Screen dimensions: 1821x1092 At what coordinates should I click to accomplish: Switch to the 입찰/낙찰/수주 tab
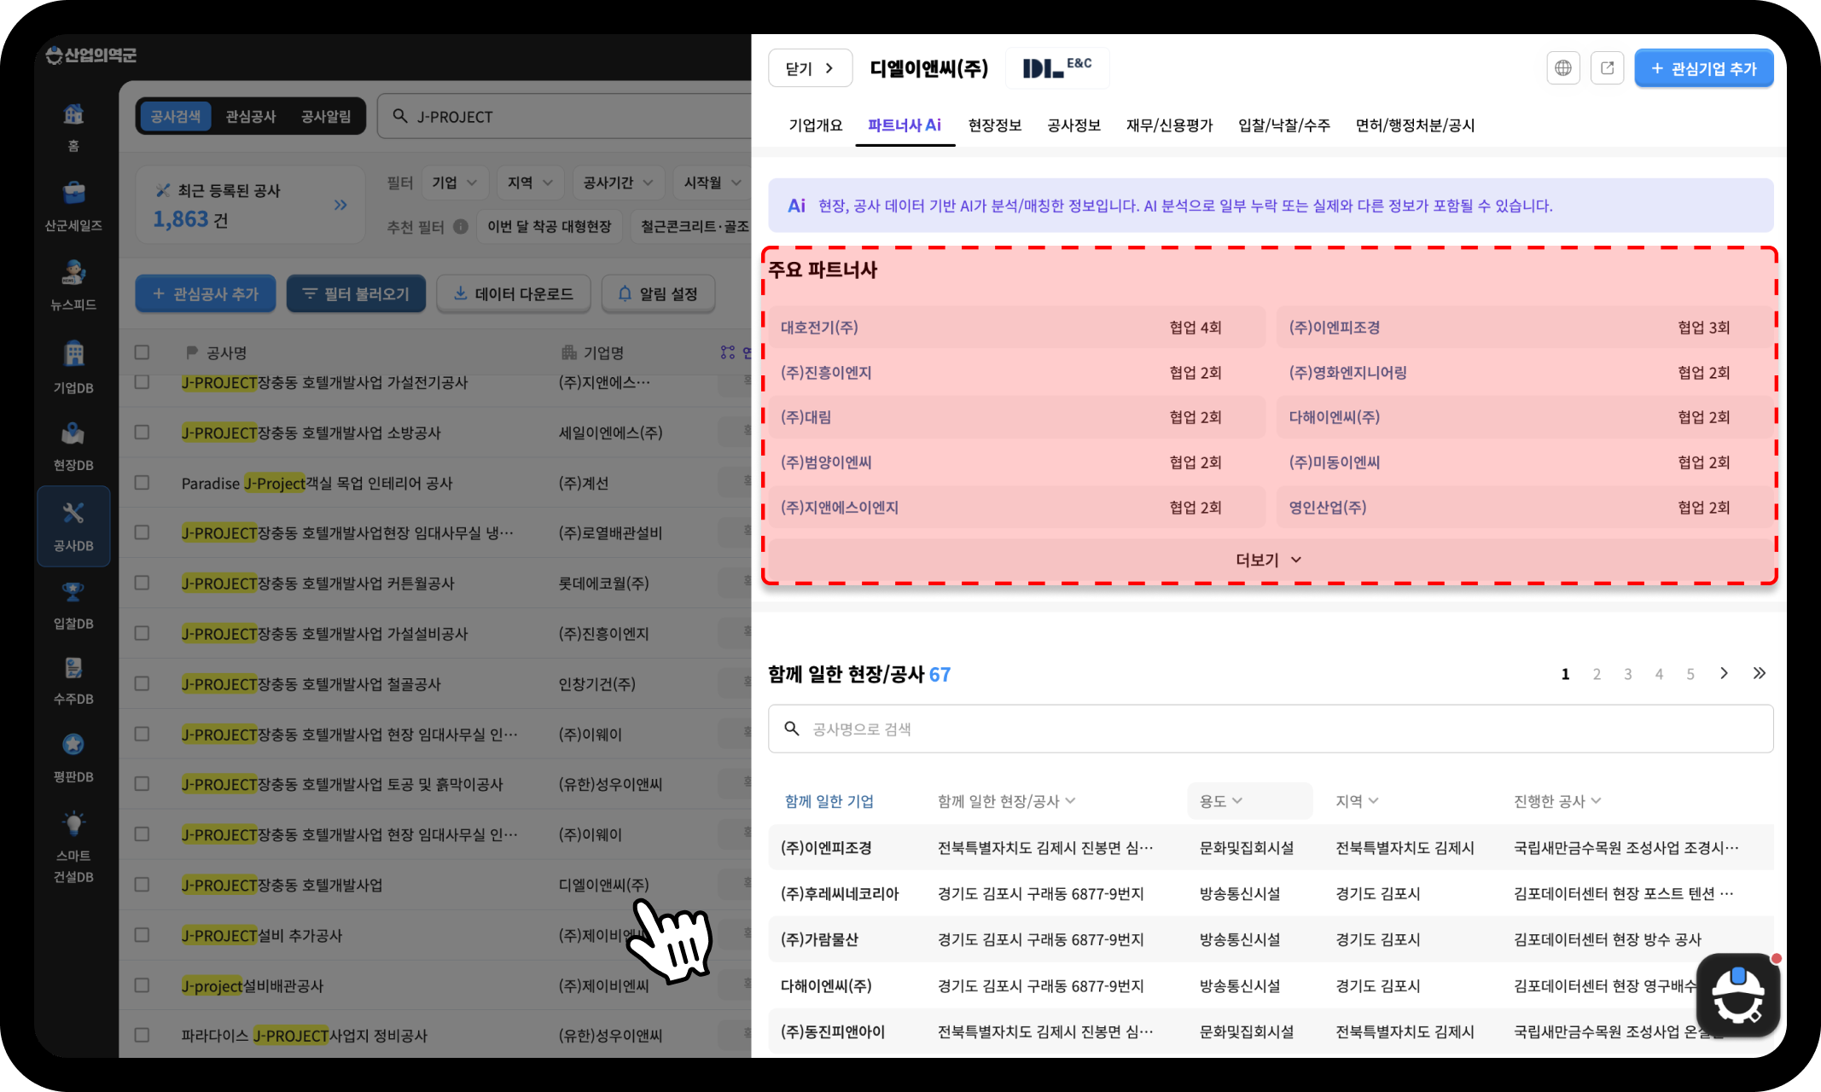(x=1284, y=125)
